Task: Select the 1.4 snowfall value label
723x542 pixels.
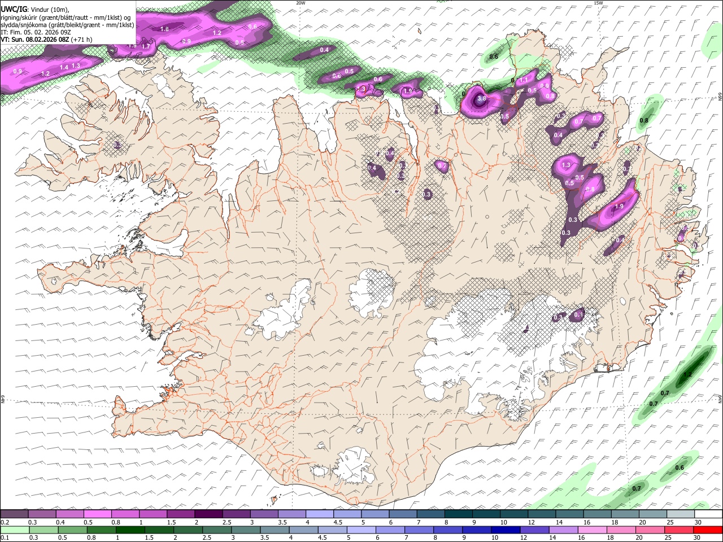Action: 64,67
